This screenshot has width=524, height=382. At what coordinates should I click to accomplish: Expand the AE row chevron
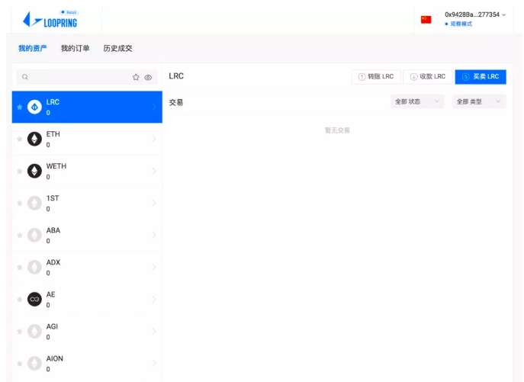click(x=154, y=300)
